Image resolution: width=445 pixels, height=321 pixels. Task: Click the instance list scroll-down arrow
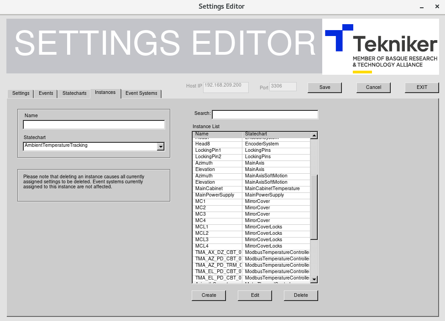pyautogui.click(x=314, y=280)
